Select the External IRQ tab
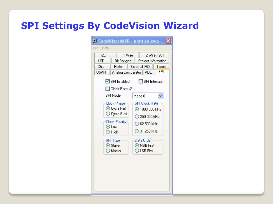The height and width of the screenshot is (204, 273). [x=140, y=67]
